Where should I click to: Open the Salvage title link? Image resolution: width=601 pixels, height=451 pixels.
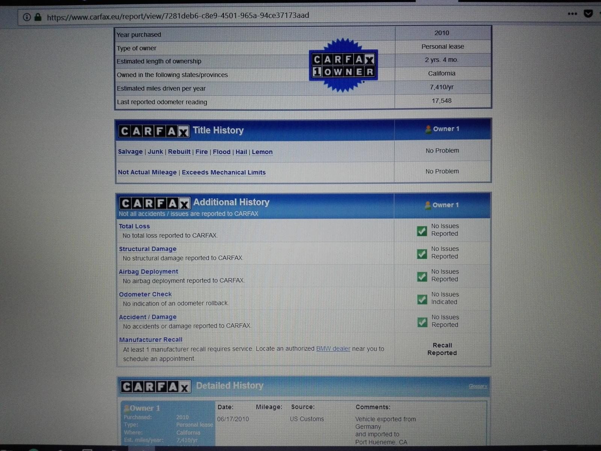[x=130, y=152]
